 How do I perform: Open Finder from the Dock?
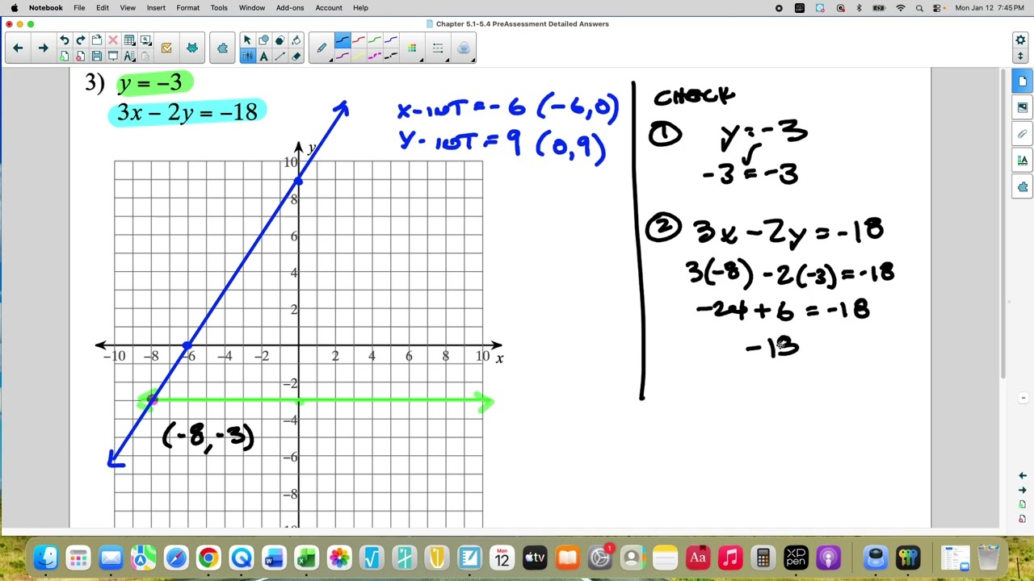[x=46, y=558]
